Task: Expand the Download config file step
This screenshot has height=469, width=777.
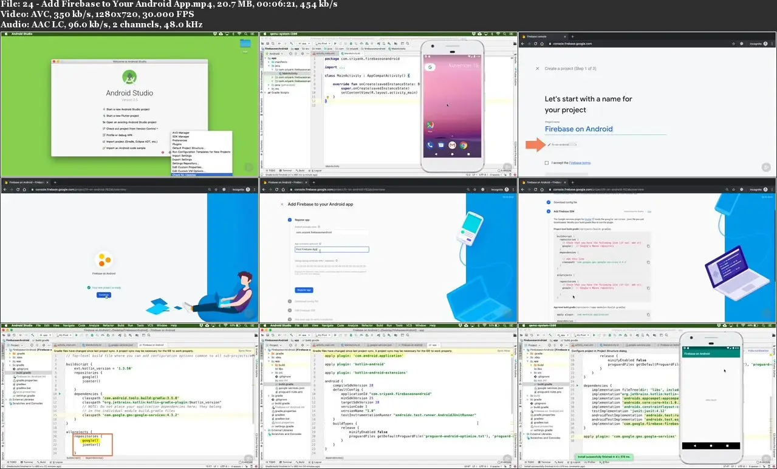Action: click(306, 301)
